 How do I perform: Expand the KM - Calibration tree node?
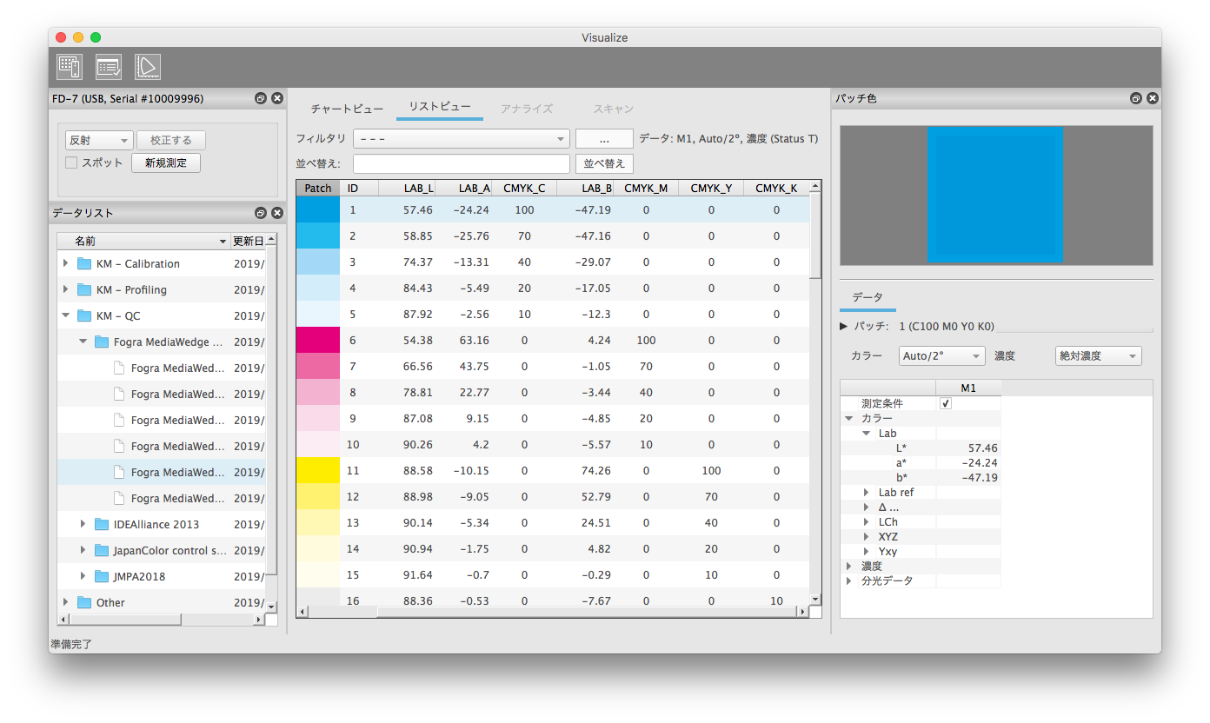pyautogui.click(x=66, y=264)
